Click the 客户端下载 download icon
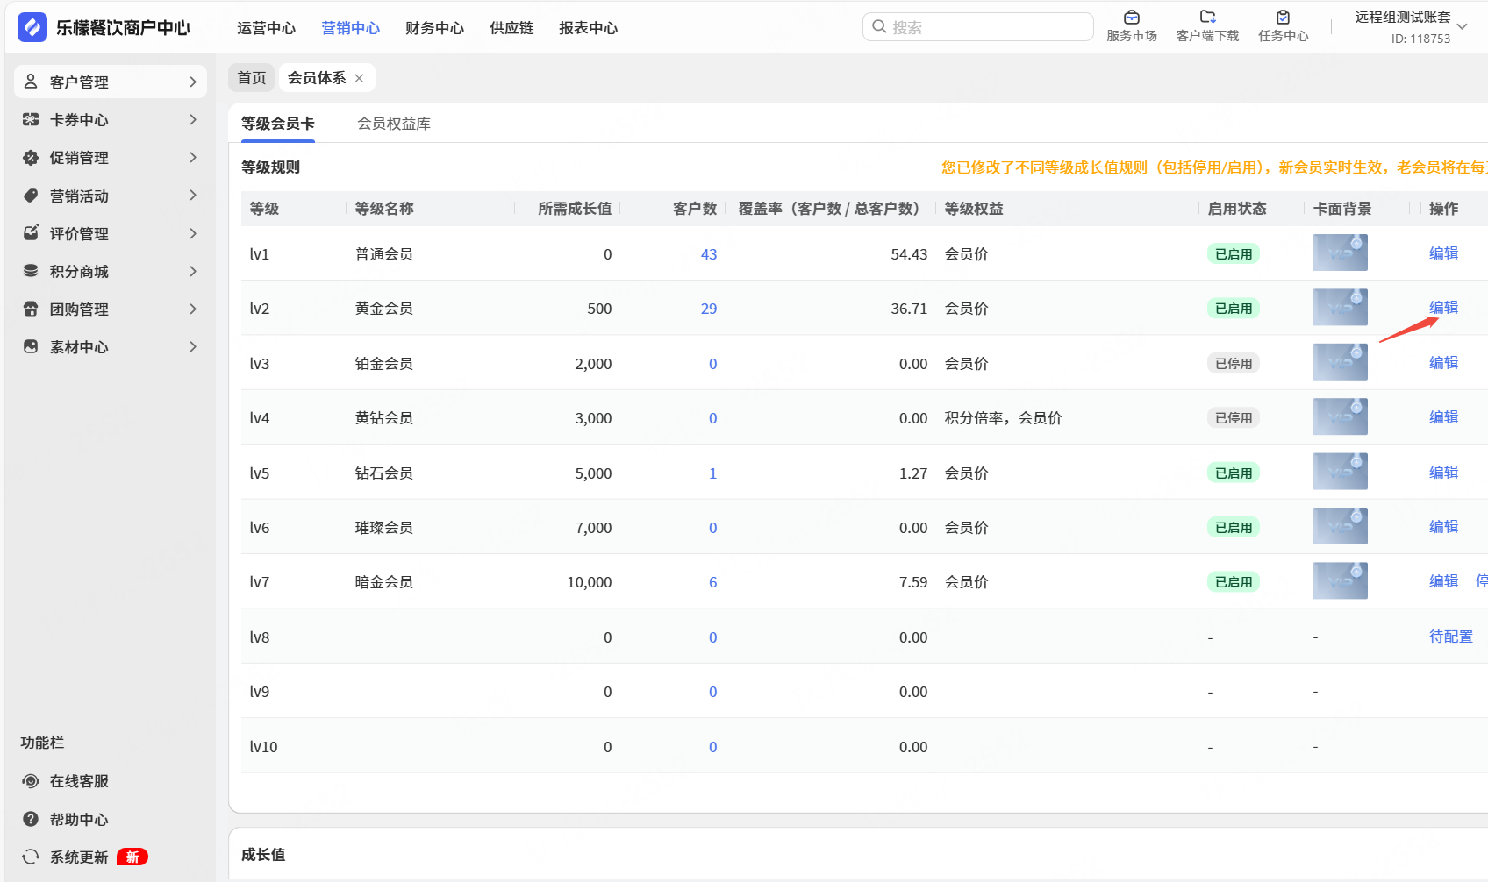 [1207, 18]
